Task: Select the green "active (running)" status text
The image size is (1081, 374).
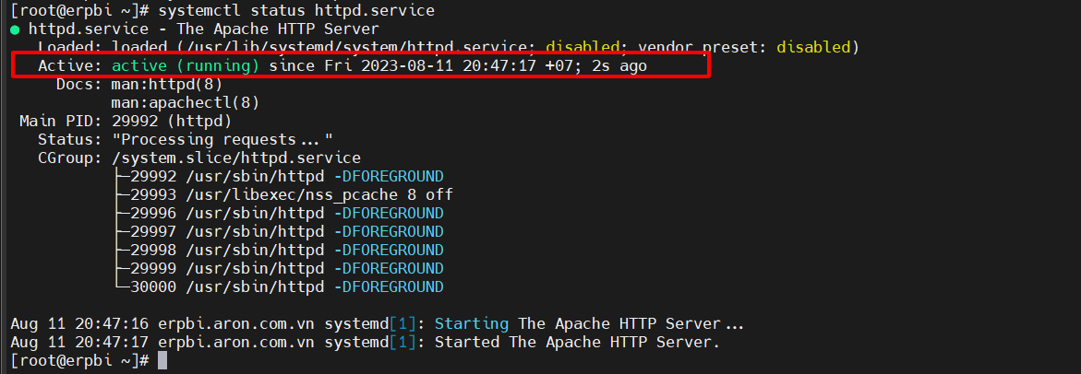Action: pos(186,65)
